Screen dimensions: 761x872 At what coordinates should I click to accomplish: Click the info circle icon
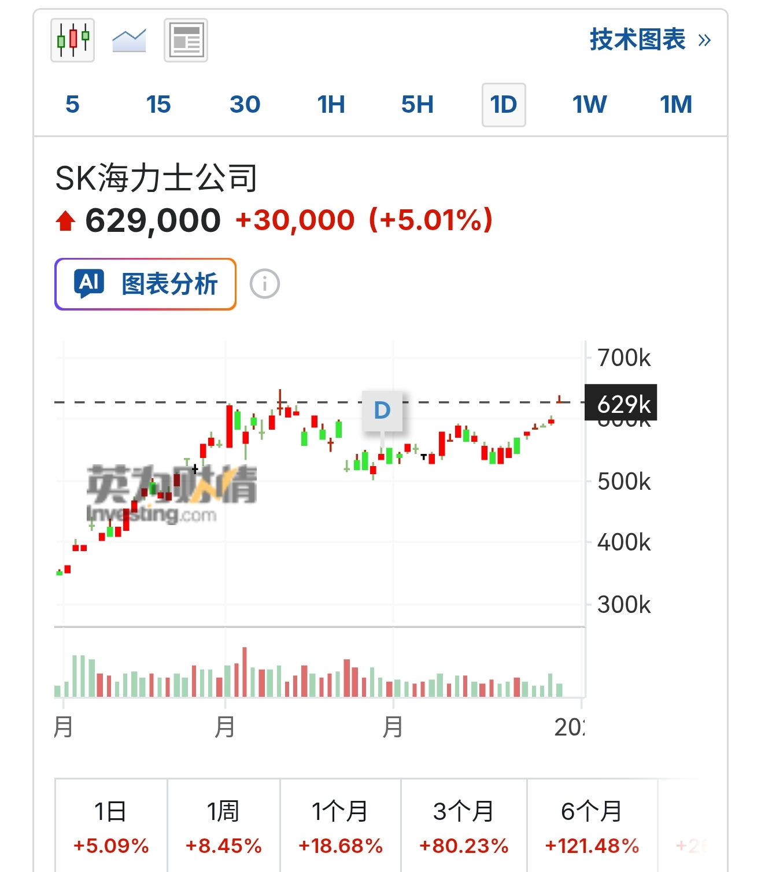point(265,284)
